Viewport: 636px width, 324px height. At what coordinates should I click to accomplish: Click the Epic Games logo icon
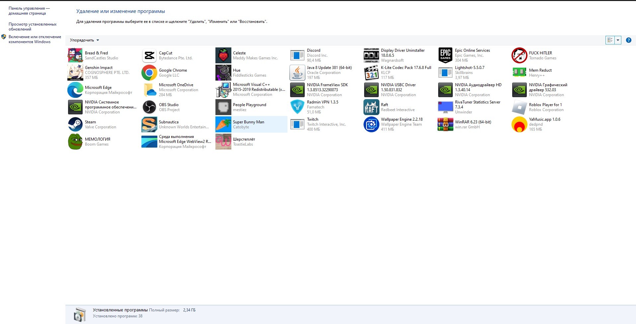tap(445, 55)
